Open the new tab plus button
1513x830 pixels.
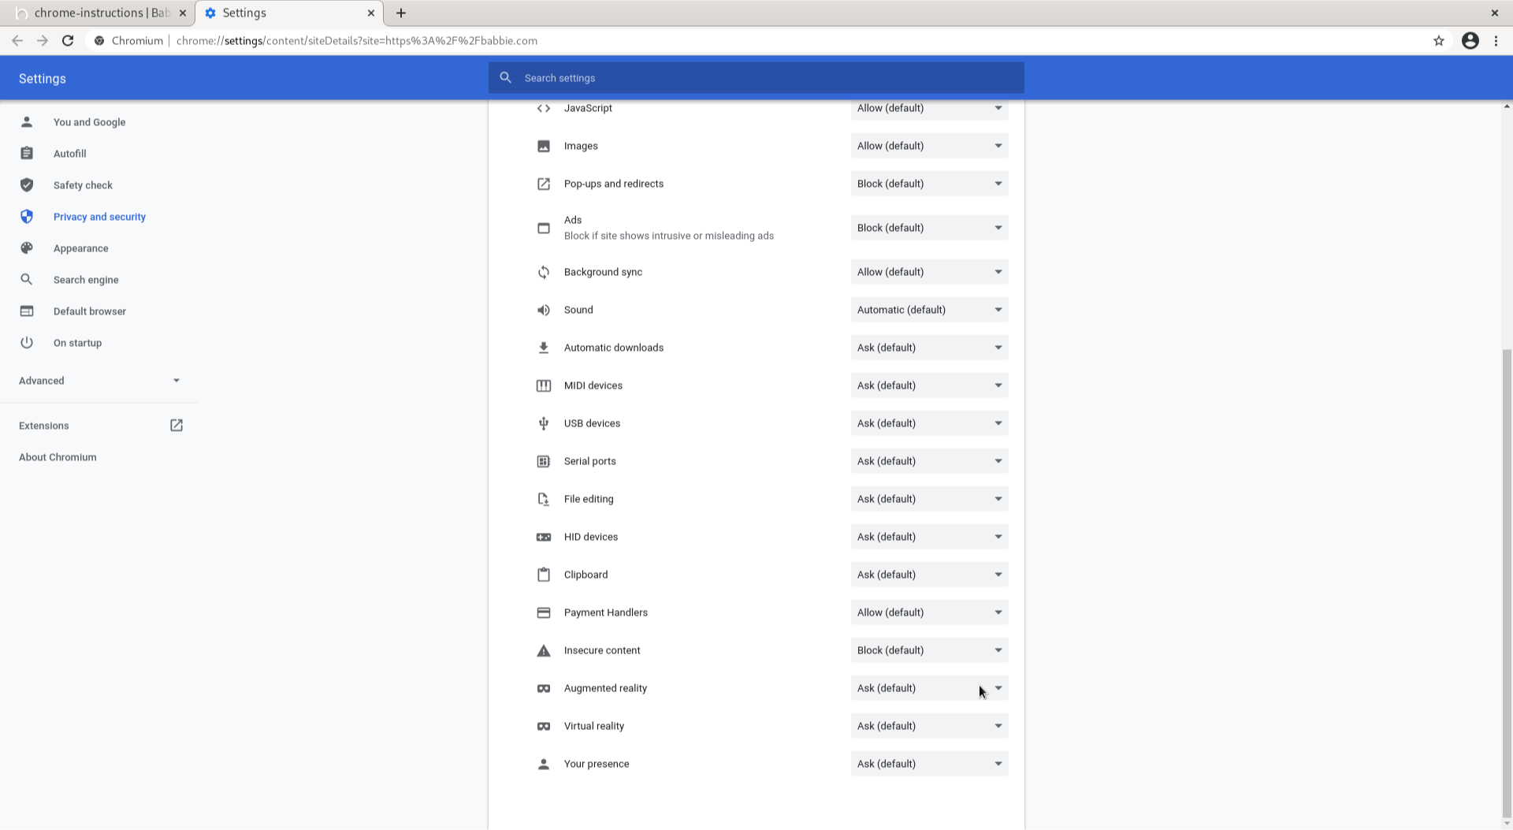pos(401,13)
